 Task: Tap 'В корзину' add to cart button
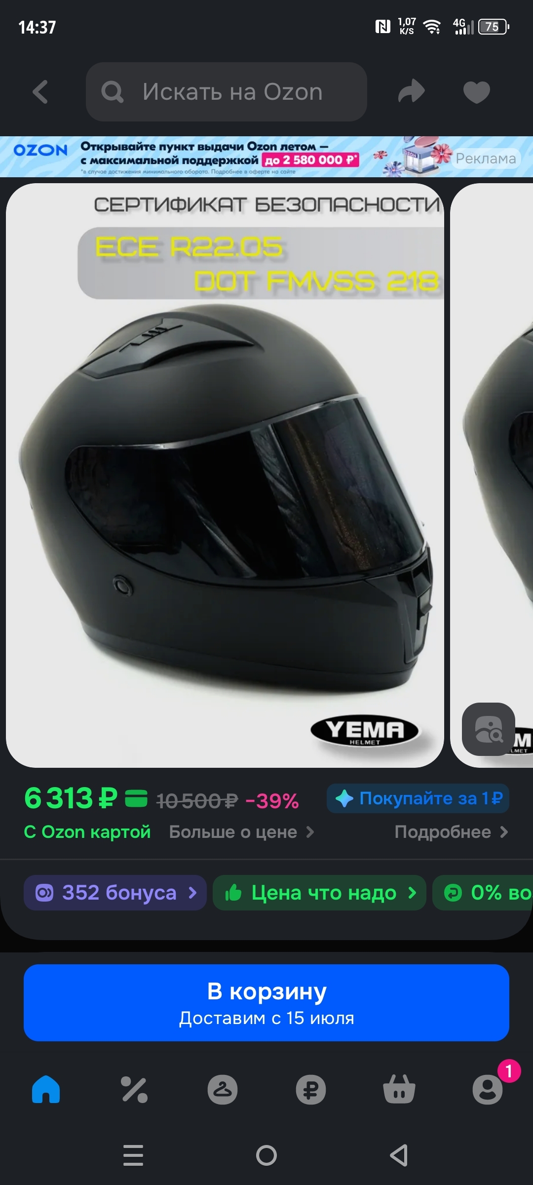(x=266, y=1003)
